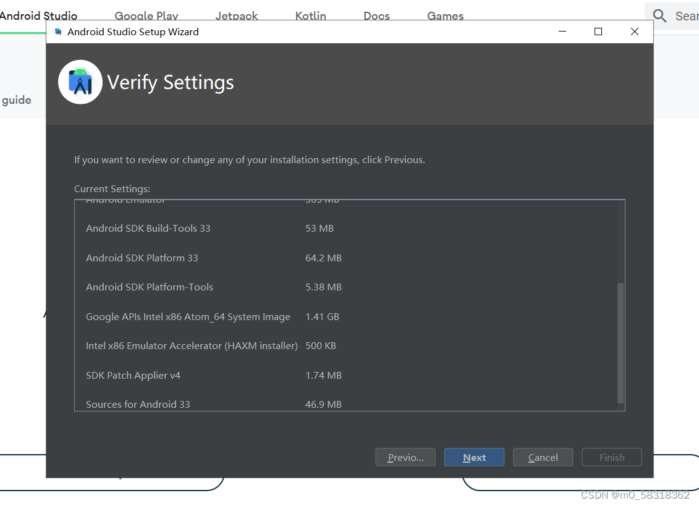
Task: Click the 5.38 MB size value
Action: pyautogui.click(x=323, y=287)
